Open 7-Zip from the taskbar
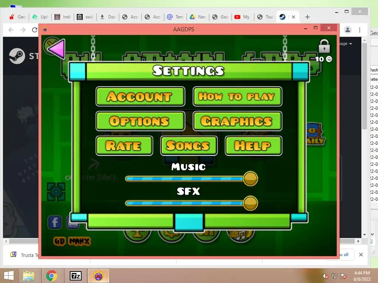Viewport: 378px width, 283px height. [75, 276]
